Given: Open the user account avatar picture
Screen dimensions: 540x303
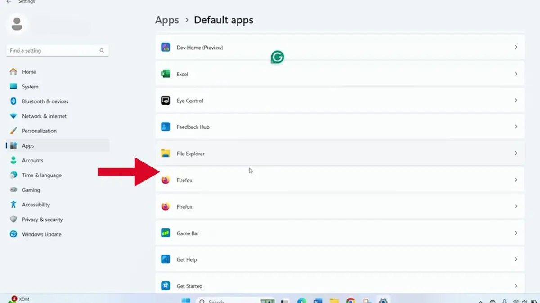Looking at the screenshot, I should tap(17, 24).
